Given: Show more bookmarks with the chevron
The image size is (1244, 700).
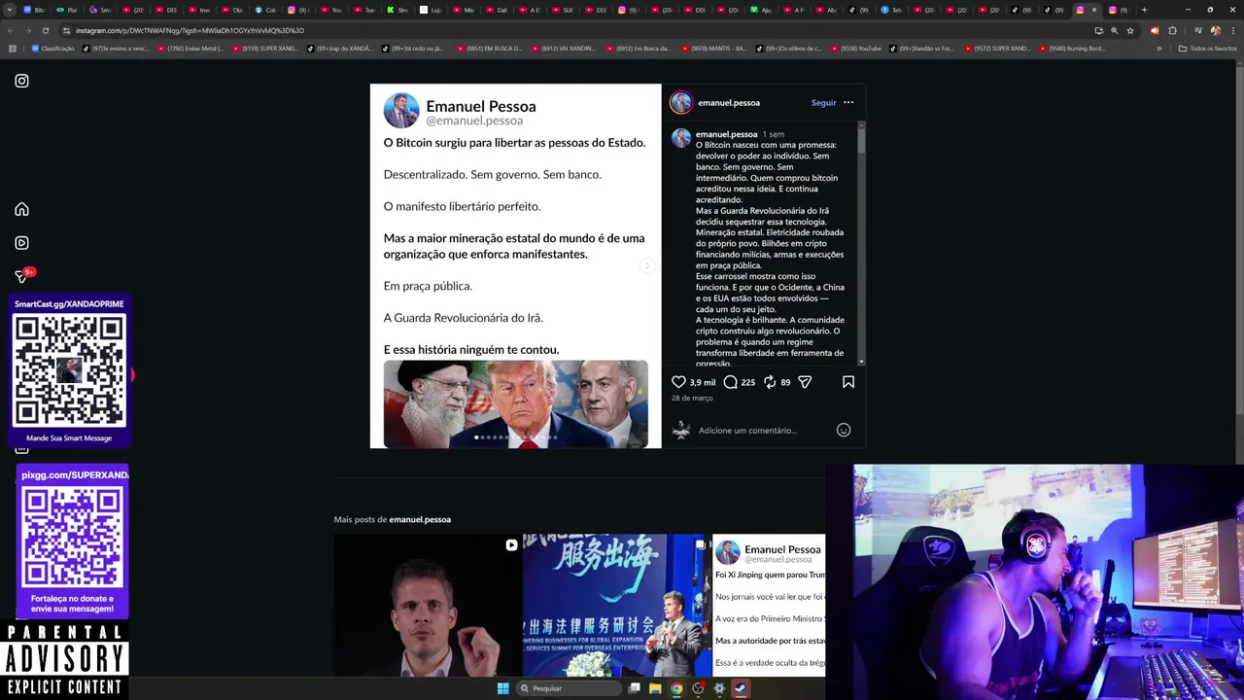Looking at the screenshot, I should coord(1158,48).
